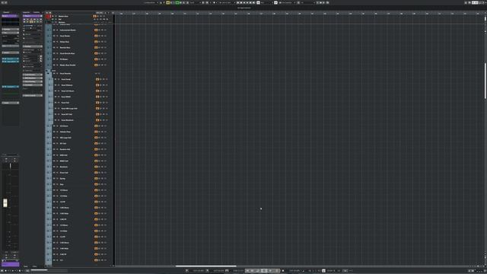This screenshot has height=274, width=487.
Task: Open the automation mode dropdown in toolbar
Action: [195, 2]
